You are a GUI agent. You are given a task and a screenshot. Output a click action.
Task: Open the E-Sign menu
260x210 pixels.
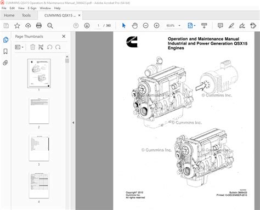point(32,8)
